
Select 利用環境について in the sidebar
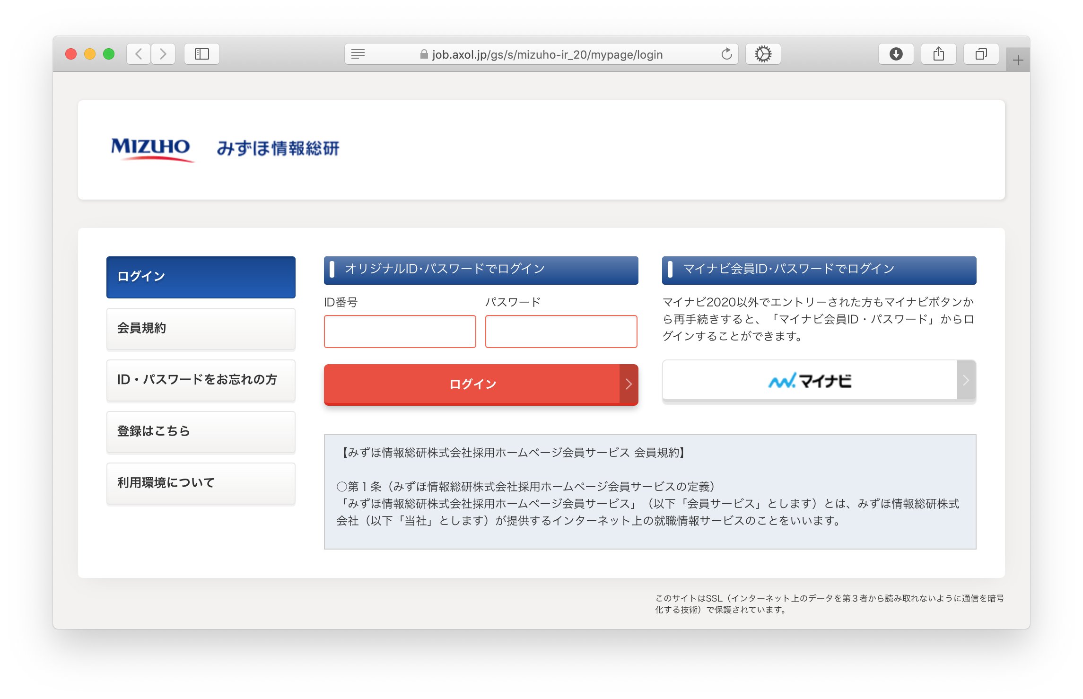pos(201,483)
